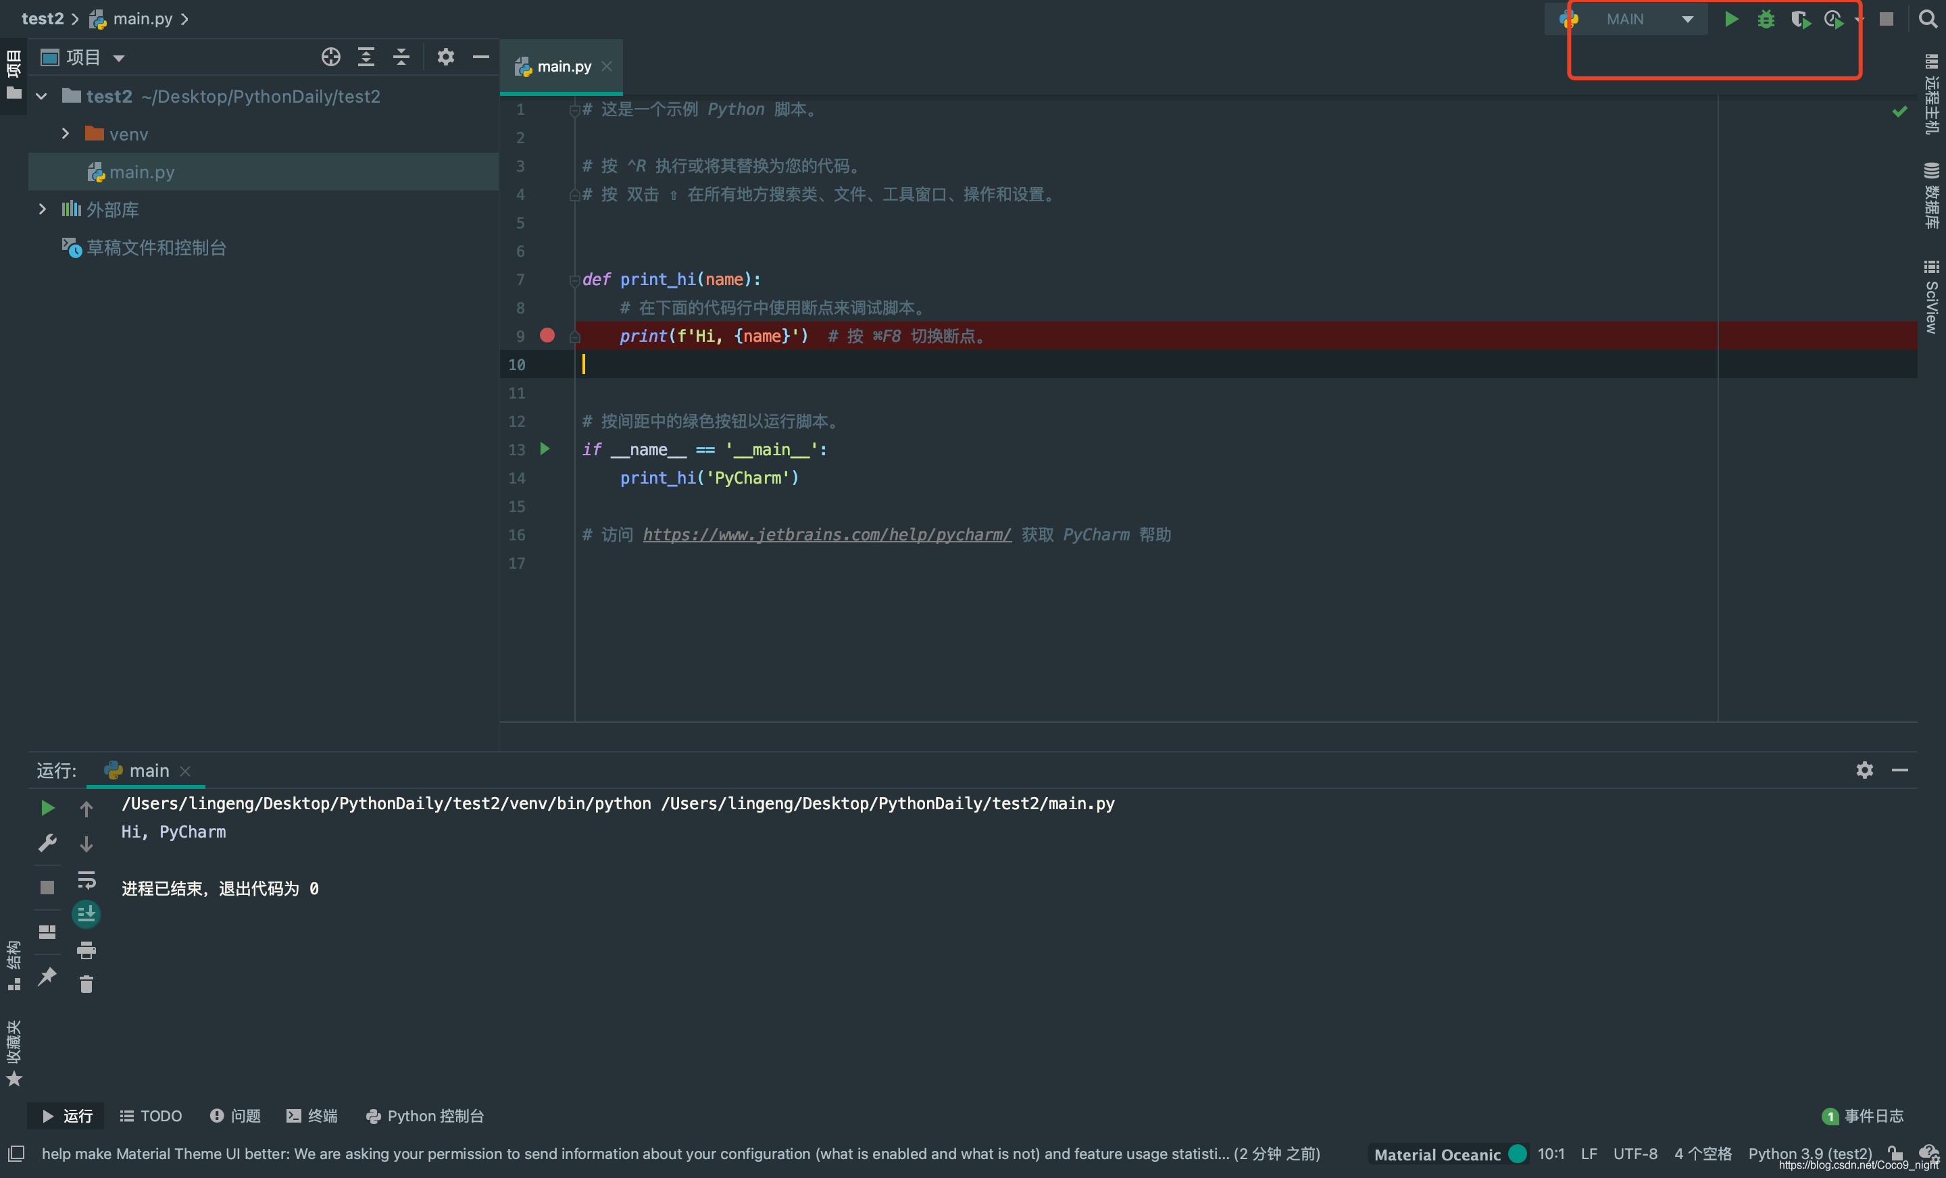
Task: Select main.py in the project tree
Action: [263, 172]
